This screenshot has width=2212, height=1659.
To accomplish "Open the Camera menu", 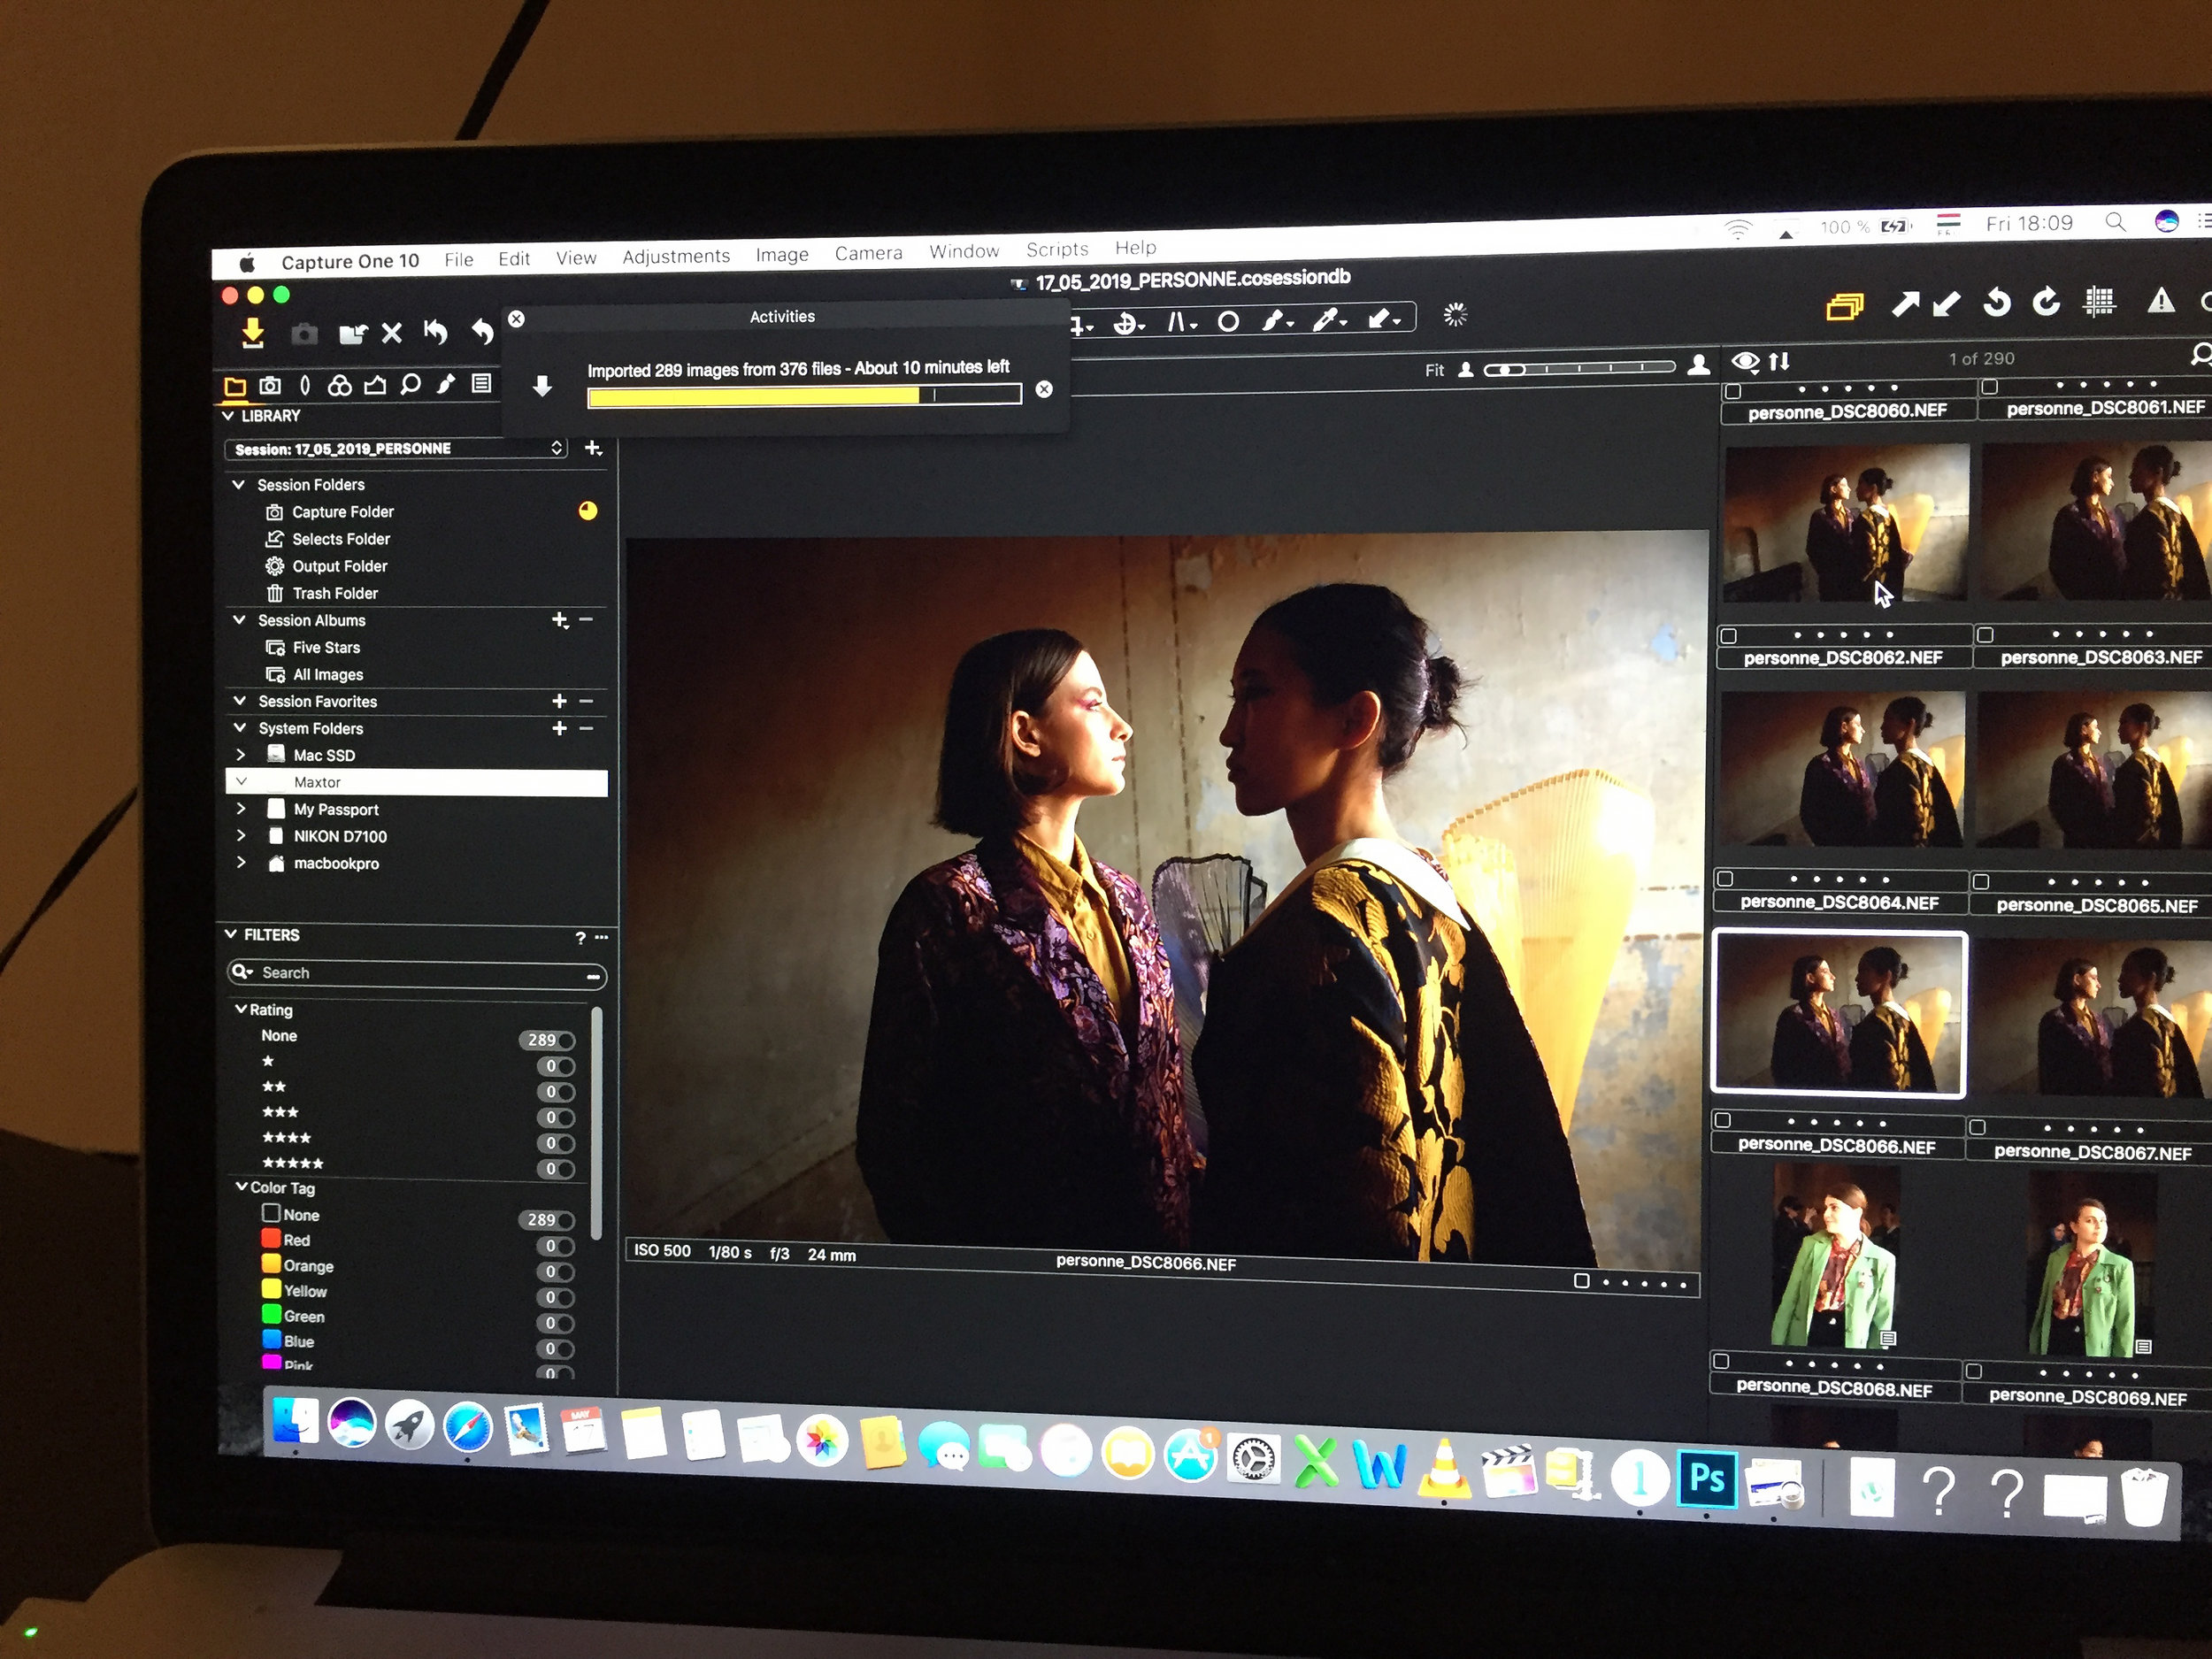I will point(869,253).
